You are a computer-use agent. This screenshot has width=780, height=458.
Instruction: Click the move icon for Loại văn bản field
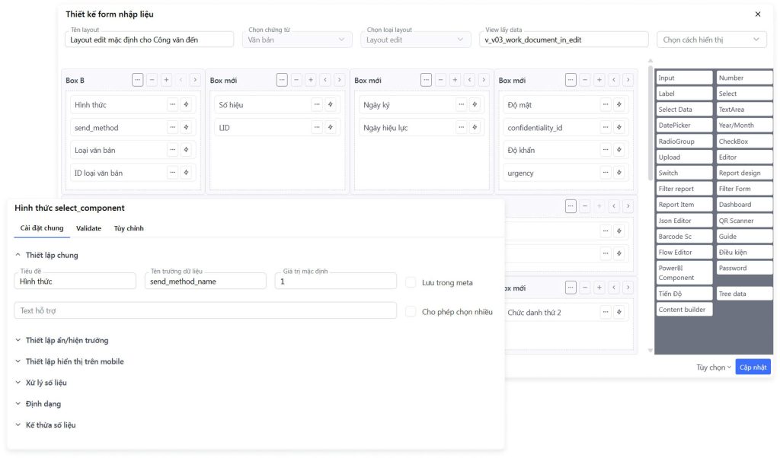tap(185, 150)
